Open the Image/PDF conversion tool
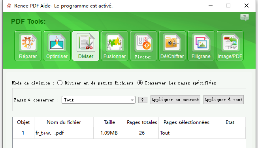258x148 pixels. [230, 46]
